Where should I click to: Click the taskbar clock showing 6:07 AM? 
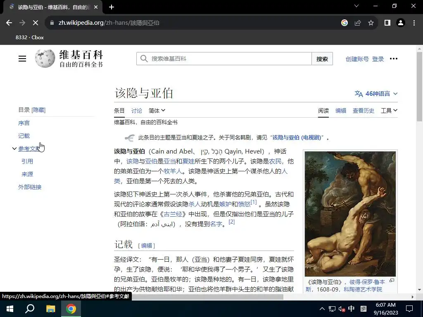(x=386, y=309)
